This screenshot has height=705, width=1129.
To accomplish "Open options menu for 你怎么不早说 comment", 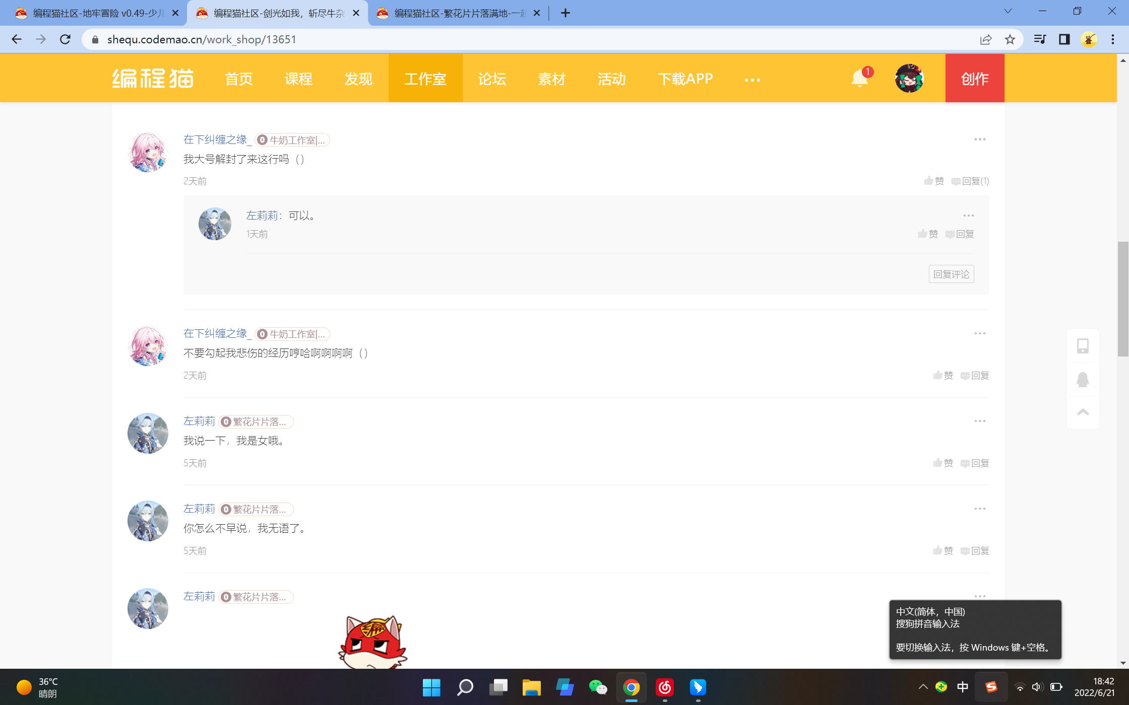I will click(980, 509).
